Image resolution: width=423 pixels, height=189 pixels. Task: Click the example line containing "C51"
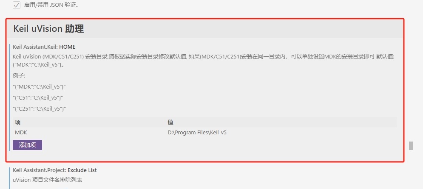38,97
